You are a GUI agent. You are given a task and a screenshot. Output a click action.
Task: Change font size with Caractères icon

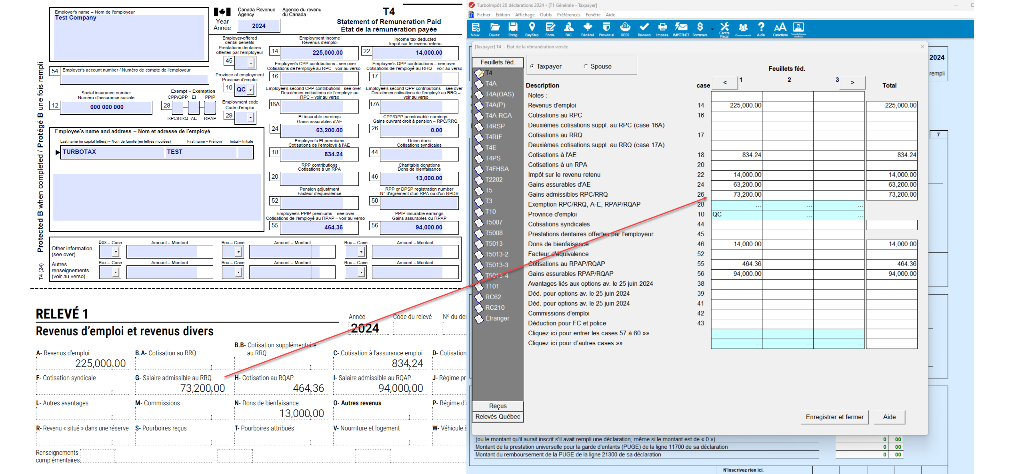pyautogui.click(x=780, y=29)
